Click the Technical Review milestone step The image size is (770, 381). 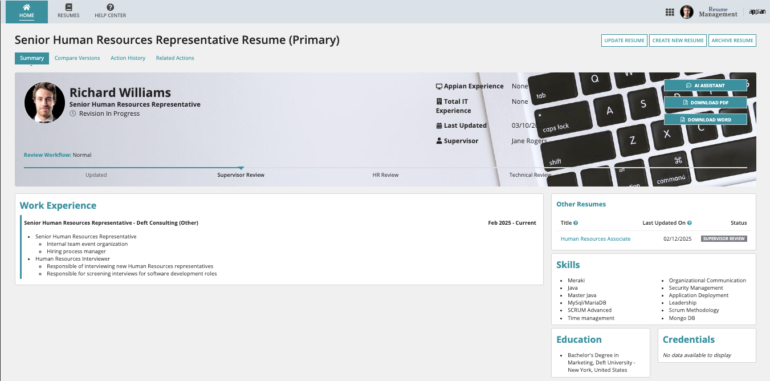click(530, 175)
